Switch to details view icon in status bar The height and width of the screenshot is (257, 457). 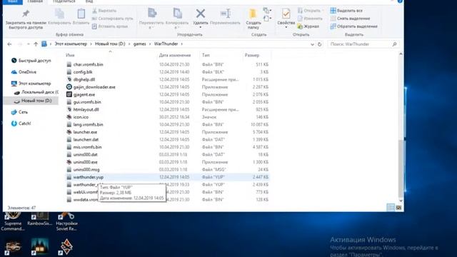[391, 208]
